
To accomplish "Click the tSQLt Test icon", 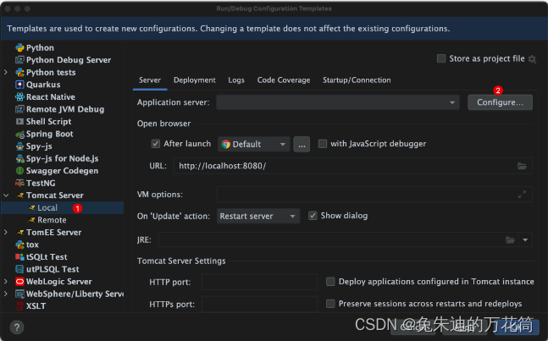I will point(20,257).
